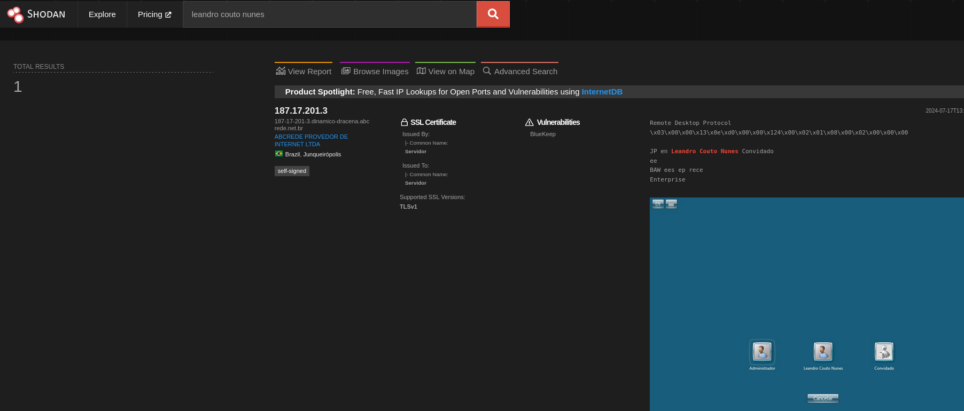
Task: Open the View Report tab
Action: tap(304, 71)
